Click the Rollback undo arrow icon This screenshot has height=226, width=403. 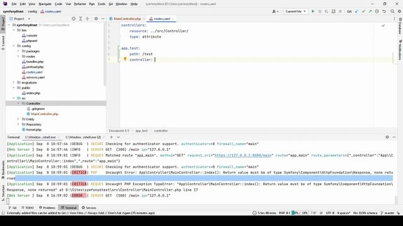pos(384,11)
